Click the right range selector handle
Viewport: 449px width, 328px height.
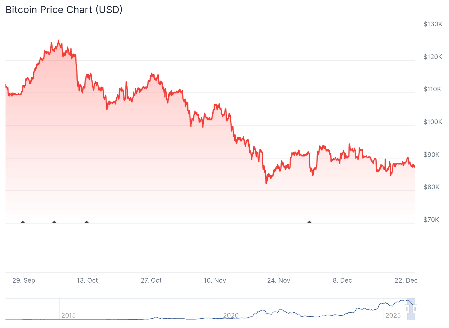pos(415,308)
